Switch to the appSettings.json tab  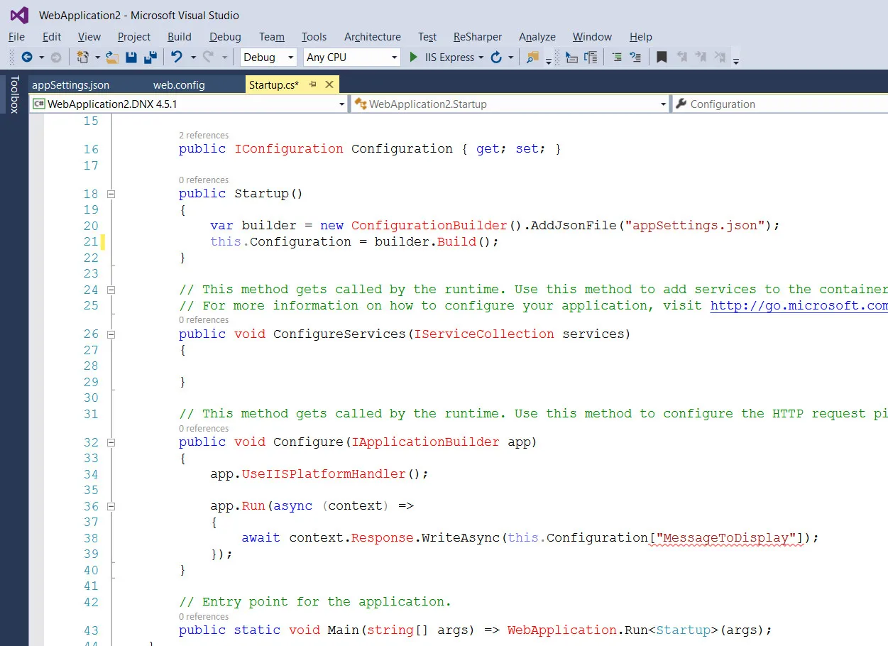click(x=71, y=85)
